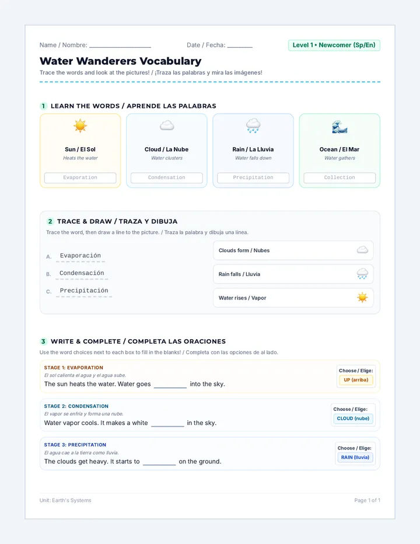Click the Spanish hint El vapor se enfría
This screenshot has height=544, width=420.
[x=83, y=414]
